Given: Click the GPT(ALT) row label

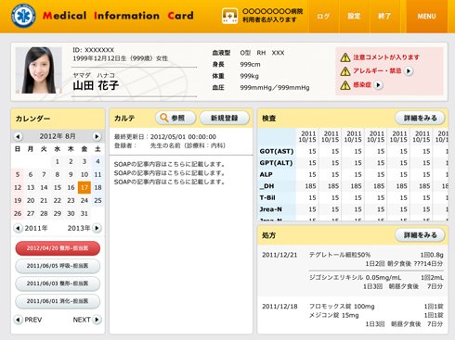Looking at the screenshot, I should 276,163.
